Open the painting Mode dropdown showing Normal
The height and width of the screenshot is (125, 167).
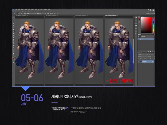(31, 13)
